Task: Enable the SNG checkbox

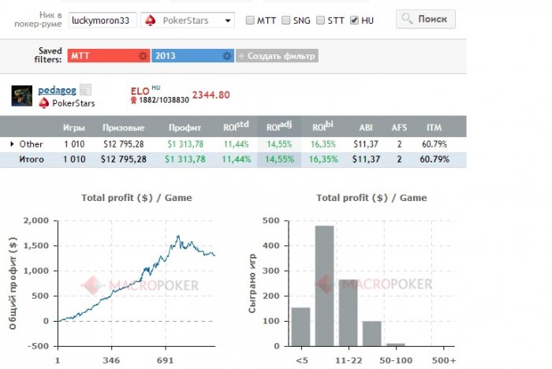Action: pyautogui.click(x=286, y=20)
